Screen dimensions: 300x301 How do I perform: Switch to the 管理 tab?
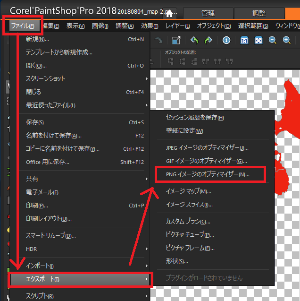pos(208,13)
